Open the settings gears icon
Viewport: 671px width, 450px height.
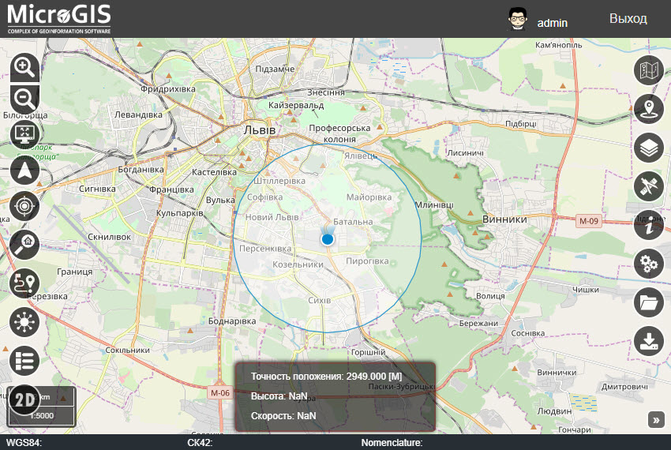click(648, 264)
